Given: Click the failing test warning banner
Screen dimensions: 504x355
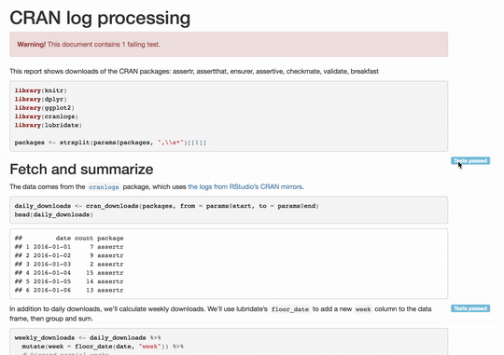Looking at the screenshot, I should coord(229,45).
